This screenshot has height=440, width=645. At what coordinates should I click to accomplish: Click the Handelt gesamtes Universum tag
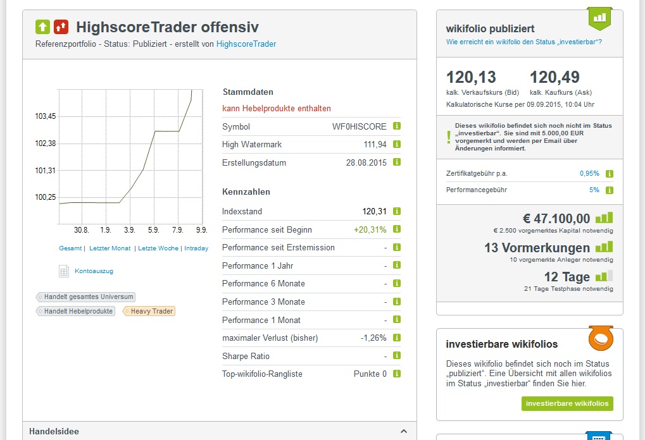(85, 296)
